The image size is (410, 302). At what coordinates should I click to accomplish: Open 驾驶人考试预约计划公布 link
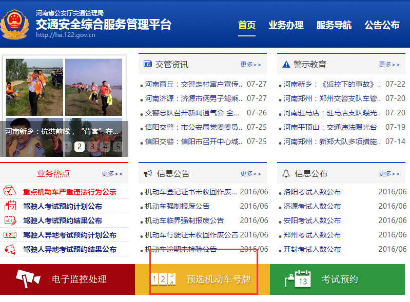[63, 207]
